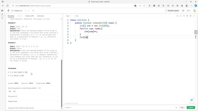
Task: Click the icon left of the Run button
Action: 176,108
